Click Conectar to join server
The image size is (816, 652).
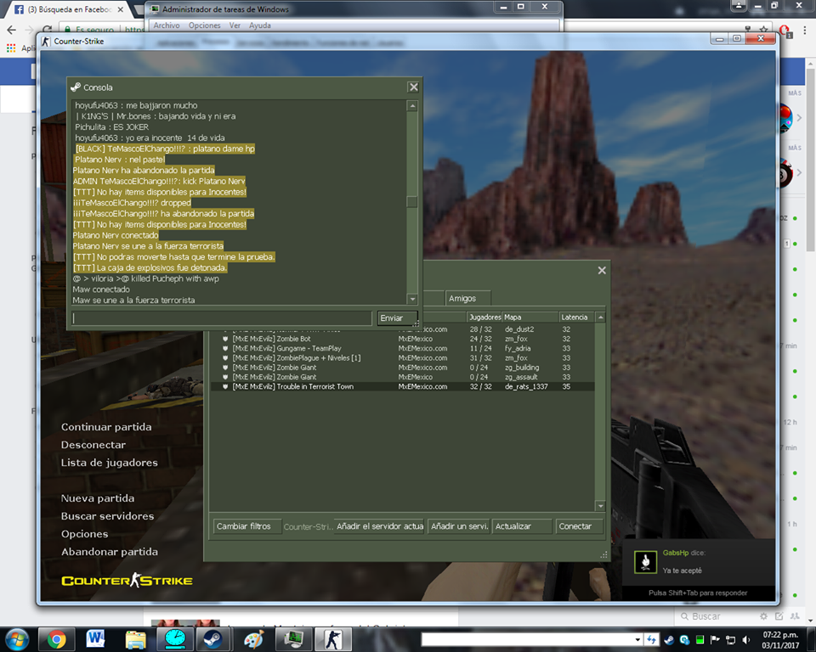click(579, 526)
